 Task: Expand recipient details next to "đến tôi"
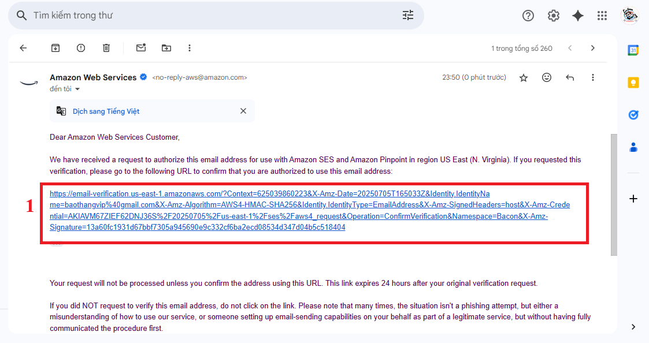click(77, 89)
